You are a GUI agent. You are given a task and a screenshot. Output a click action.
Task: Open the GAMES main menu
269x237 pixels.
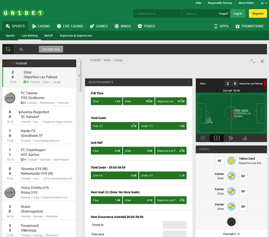pos(99,26)
